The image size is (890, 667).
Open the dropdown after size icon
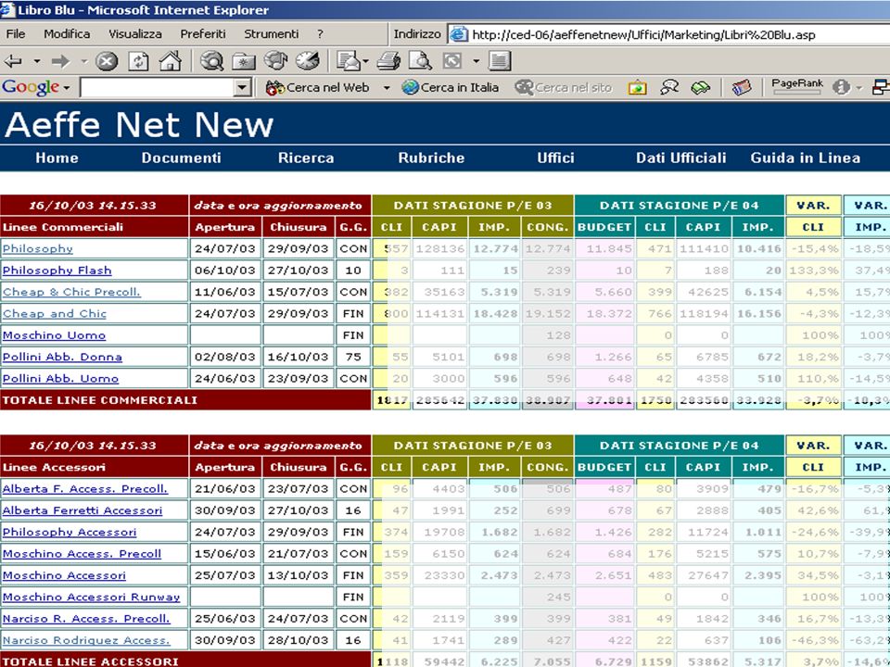[x=477, y=61]
